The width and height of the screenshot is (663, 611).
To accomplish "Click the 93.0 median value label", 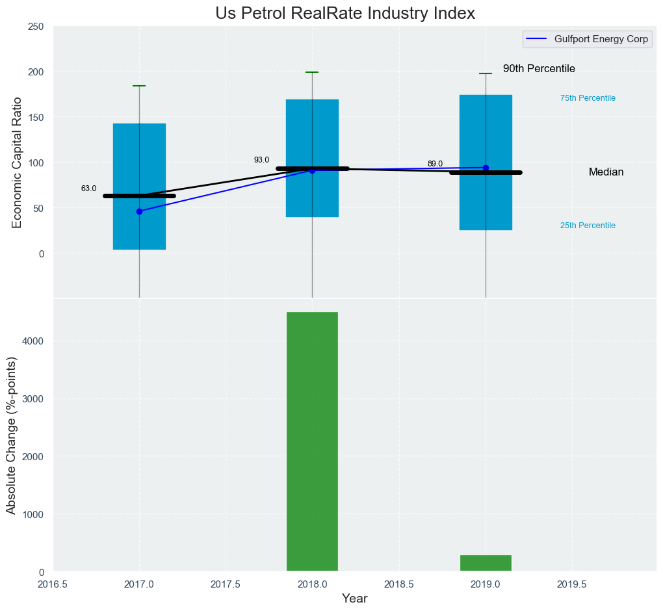I will click(261, 160).
